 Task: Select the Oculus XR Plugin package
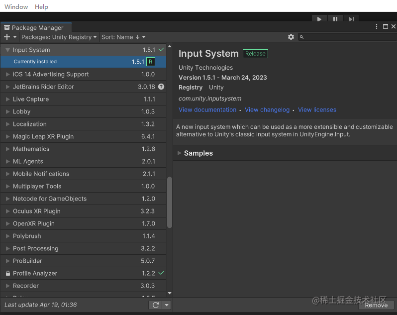click(x=83, y=211)
